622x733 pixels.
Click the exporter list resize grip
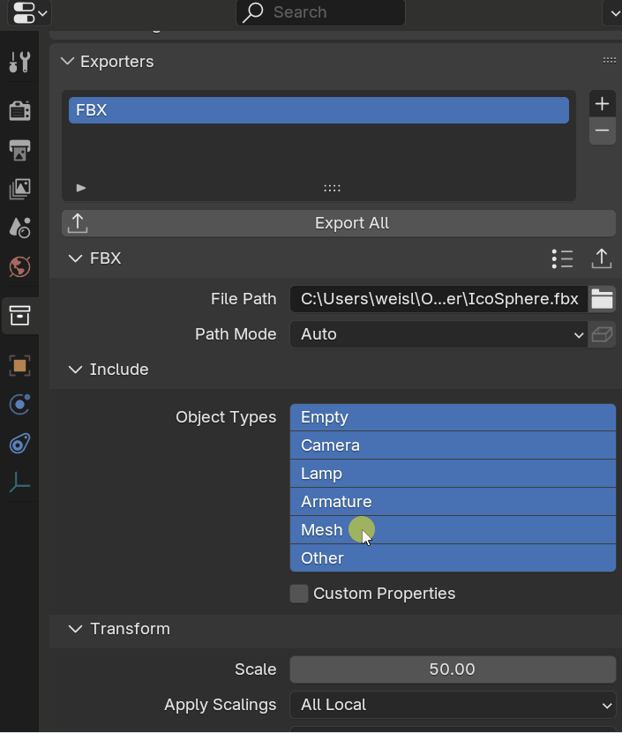332,188
